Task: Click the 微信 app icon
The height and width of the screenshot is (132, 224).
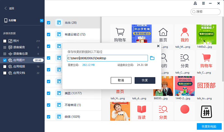Action: (59, 117)
